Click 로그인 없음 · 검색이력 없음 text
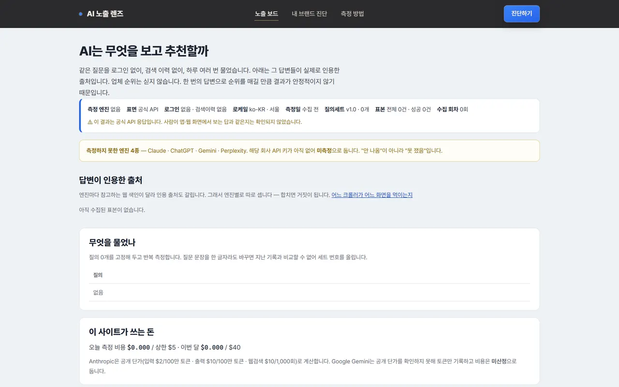 195,109
